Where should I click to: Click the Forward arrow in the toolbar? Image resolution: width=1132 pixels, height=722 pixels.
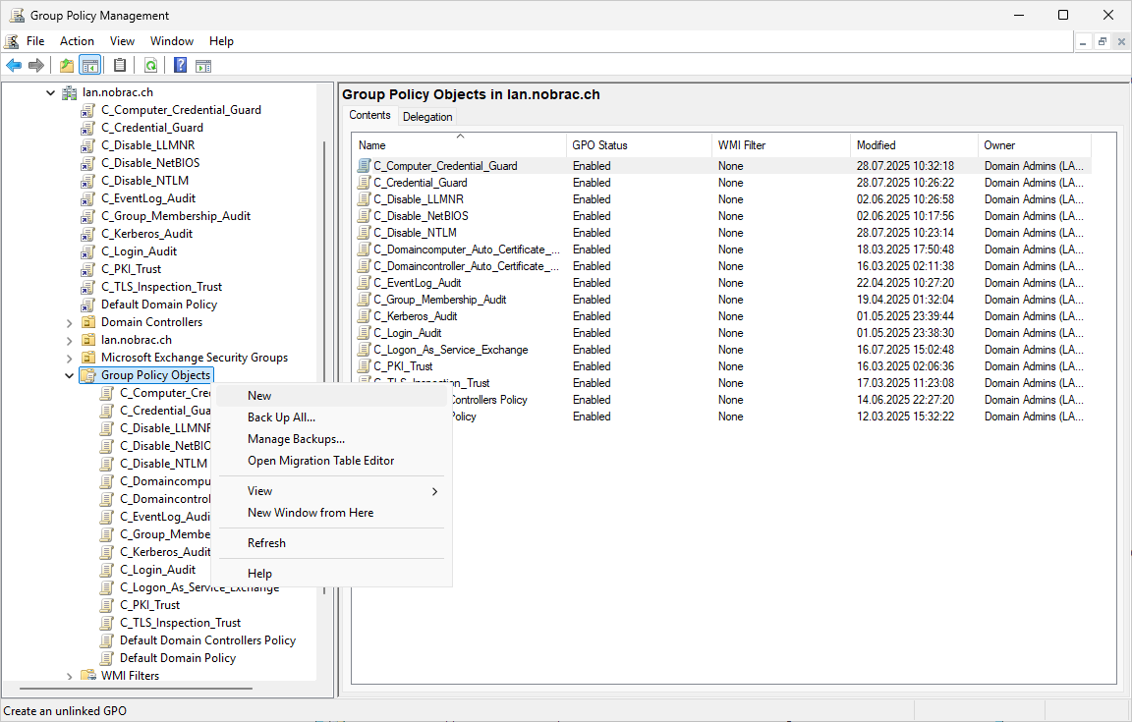pos(36,66)
